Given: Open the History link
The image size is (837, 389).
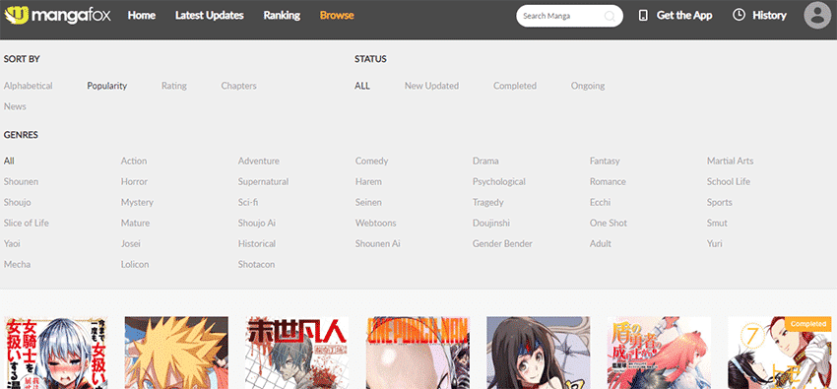Looking at the screenshot, I should [x=769, y=16].
